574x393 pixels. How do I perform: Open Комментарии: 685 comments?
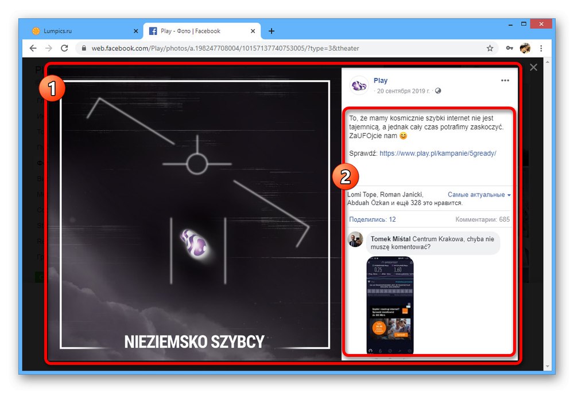(x=483, y=219)
